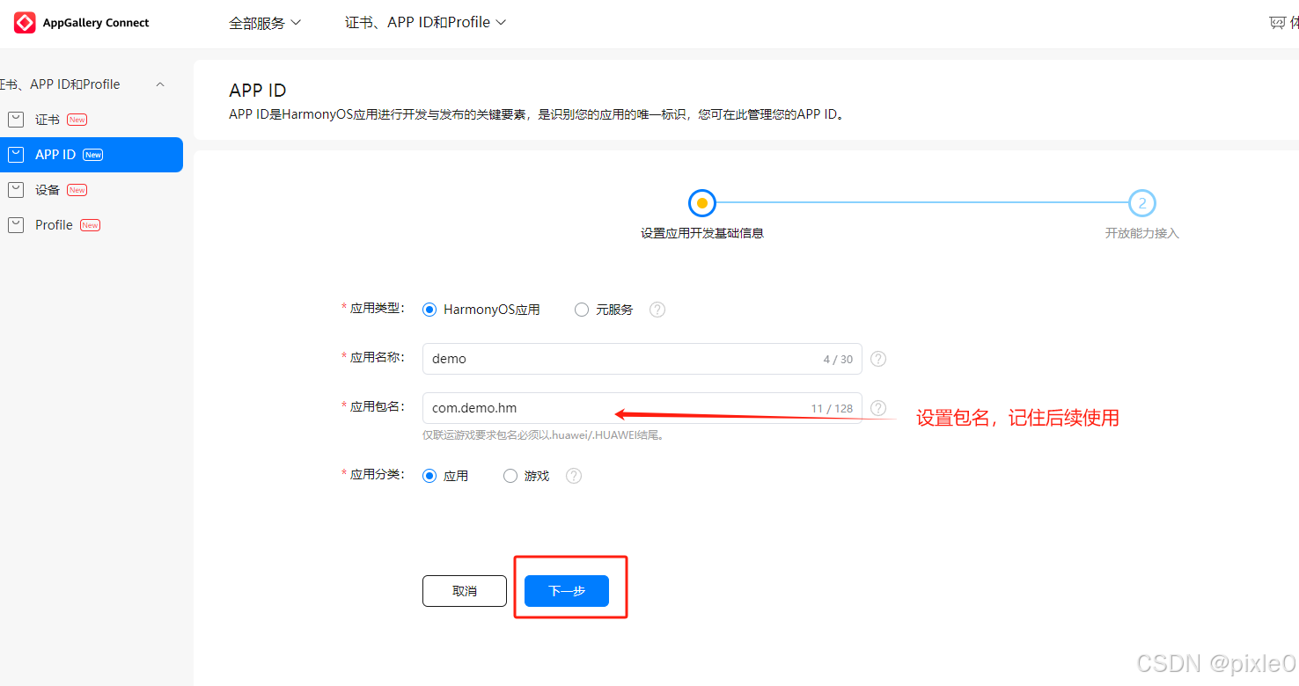
Task: Click the AppGallery Connect logo icon
Action: (x=25, y=23)
